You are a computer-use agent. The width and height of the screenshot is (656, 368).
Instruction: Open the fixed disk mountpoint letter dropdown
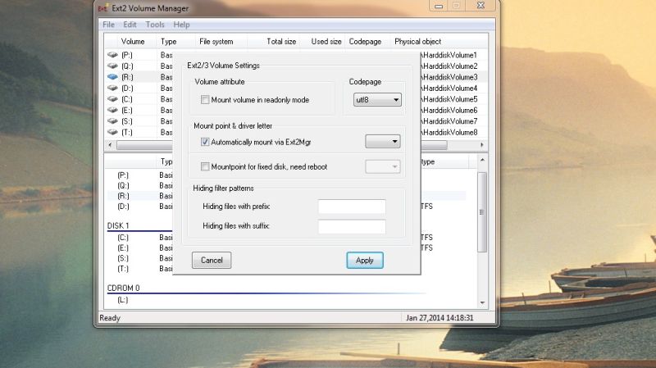click(x=383, y=166)
